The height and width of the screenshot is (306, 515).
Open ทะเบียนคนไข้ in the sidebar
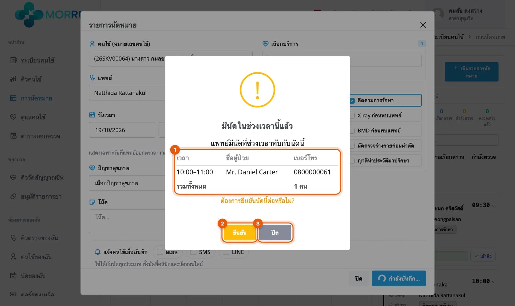(37, 60)
